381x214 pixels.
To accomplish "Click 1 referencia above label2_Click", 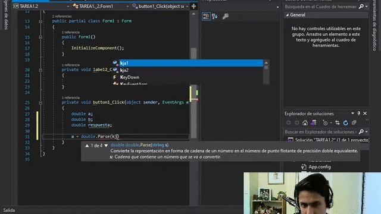I will click(70, 65).
